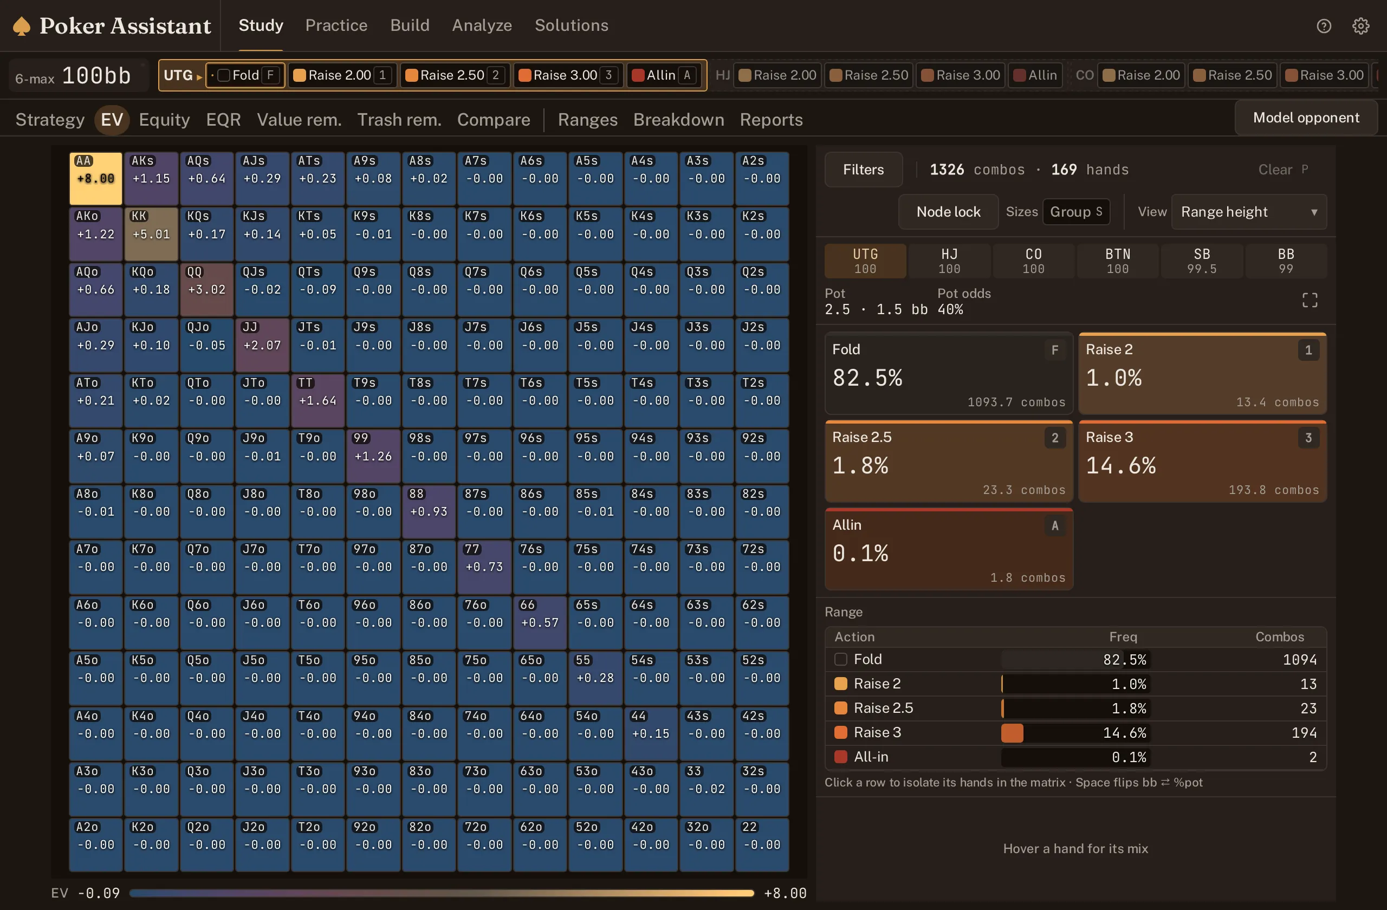Click the Poker Assistant spade logo

tap(22, 25)
